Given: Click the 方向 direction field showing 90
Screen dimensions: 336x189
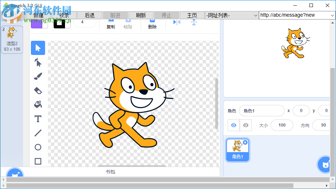Looking at the screenshot, I should tap(321, 125).
